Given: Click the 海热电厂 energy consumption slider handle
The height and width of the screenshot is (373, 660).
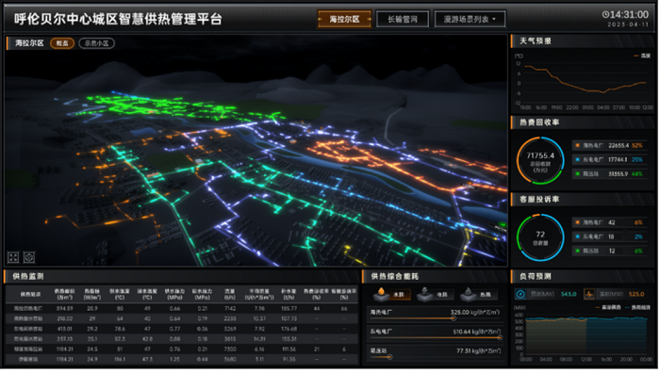Looking at the screenshot, I should click(x=454, y=318).
